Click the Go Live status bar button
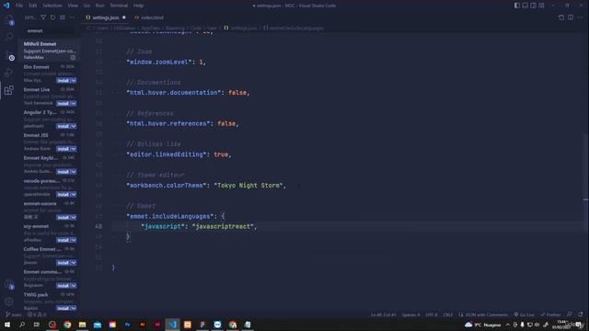Image resolution: width=589 pixels, height=331 pixels. tap(525, 314)
